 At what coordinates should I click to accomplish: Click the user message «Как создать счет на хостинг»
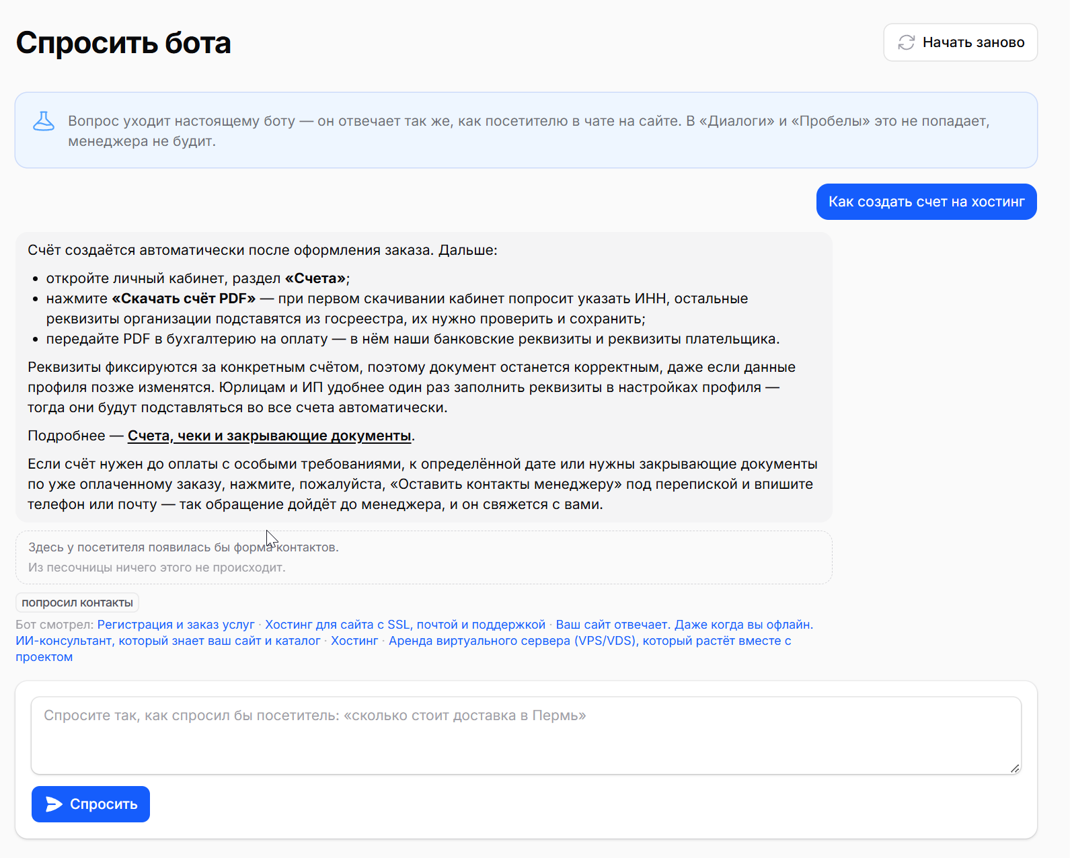[927, 202]
